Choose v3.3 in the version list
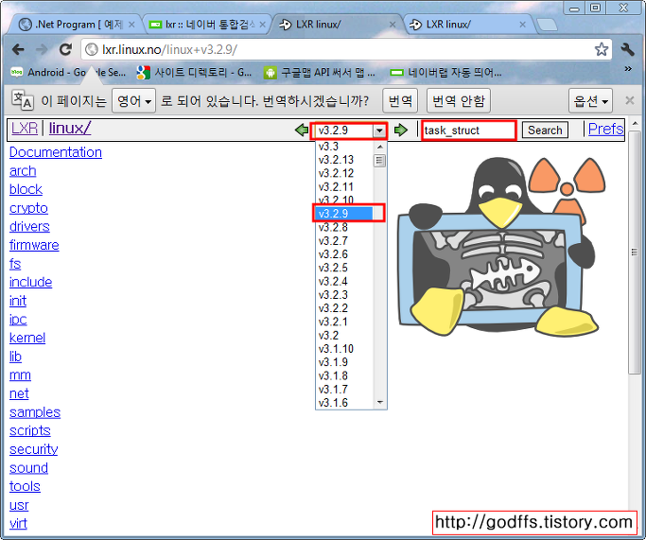This screenshot has width=646, height=540. tap(344, 147)
